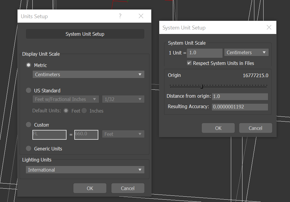Choose Feet as default units
Screen dimensions: 290x202
click(66, 111)
